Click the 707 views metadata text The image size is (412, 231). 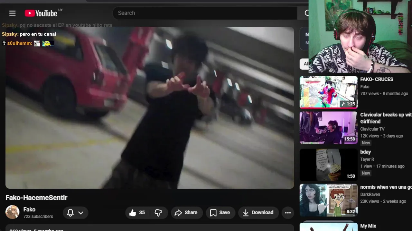pyautogui.click(x=370, y=94)
